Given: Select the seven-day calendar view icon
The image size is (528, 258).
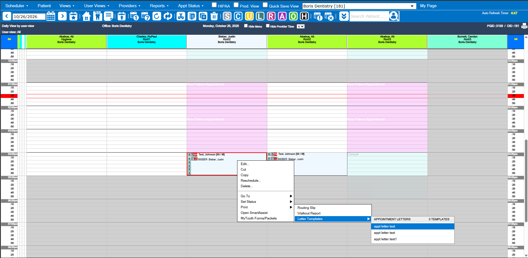Looking at the screenshot, I should coord(145,16).
